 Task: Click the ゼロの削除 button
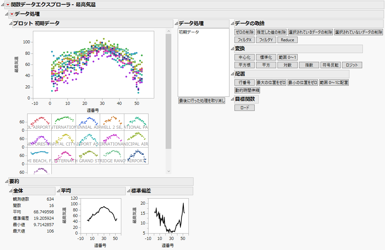click(x=244, y=32)
